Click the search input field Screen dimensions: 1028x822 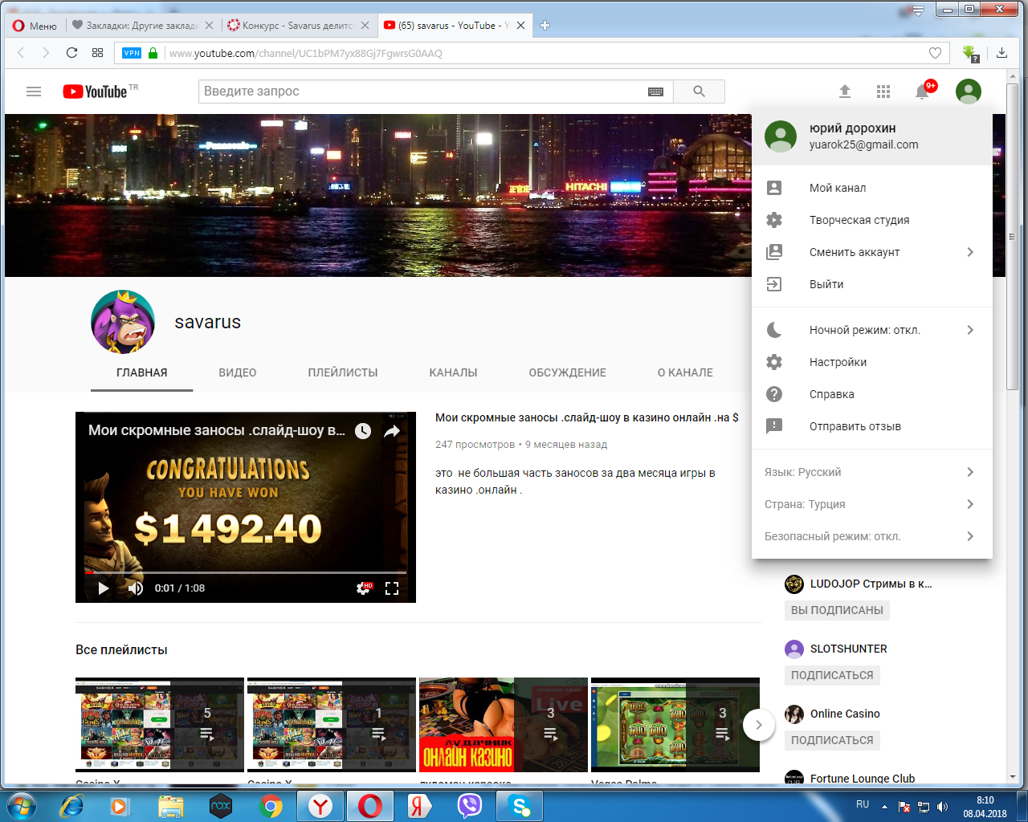click(422, 92)
